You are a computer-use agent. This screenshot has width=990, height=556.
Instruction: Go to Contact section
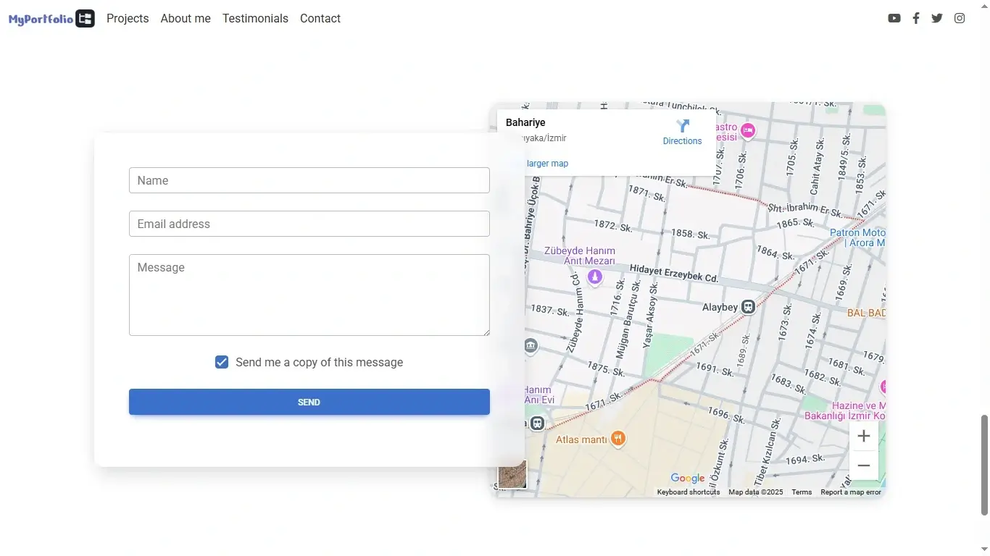320,18
